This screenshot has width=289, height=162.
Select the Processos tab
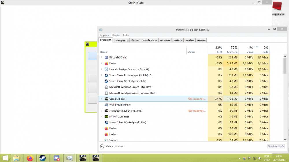105,40
